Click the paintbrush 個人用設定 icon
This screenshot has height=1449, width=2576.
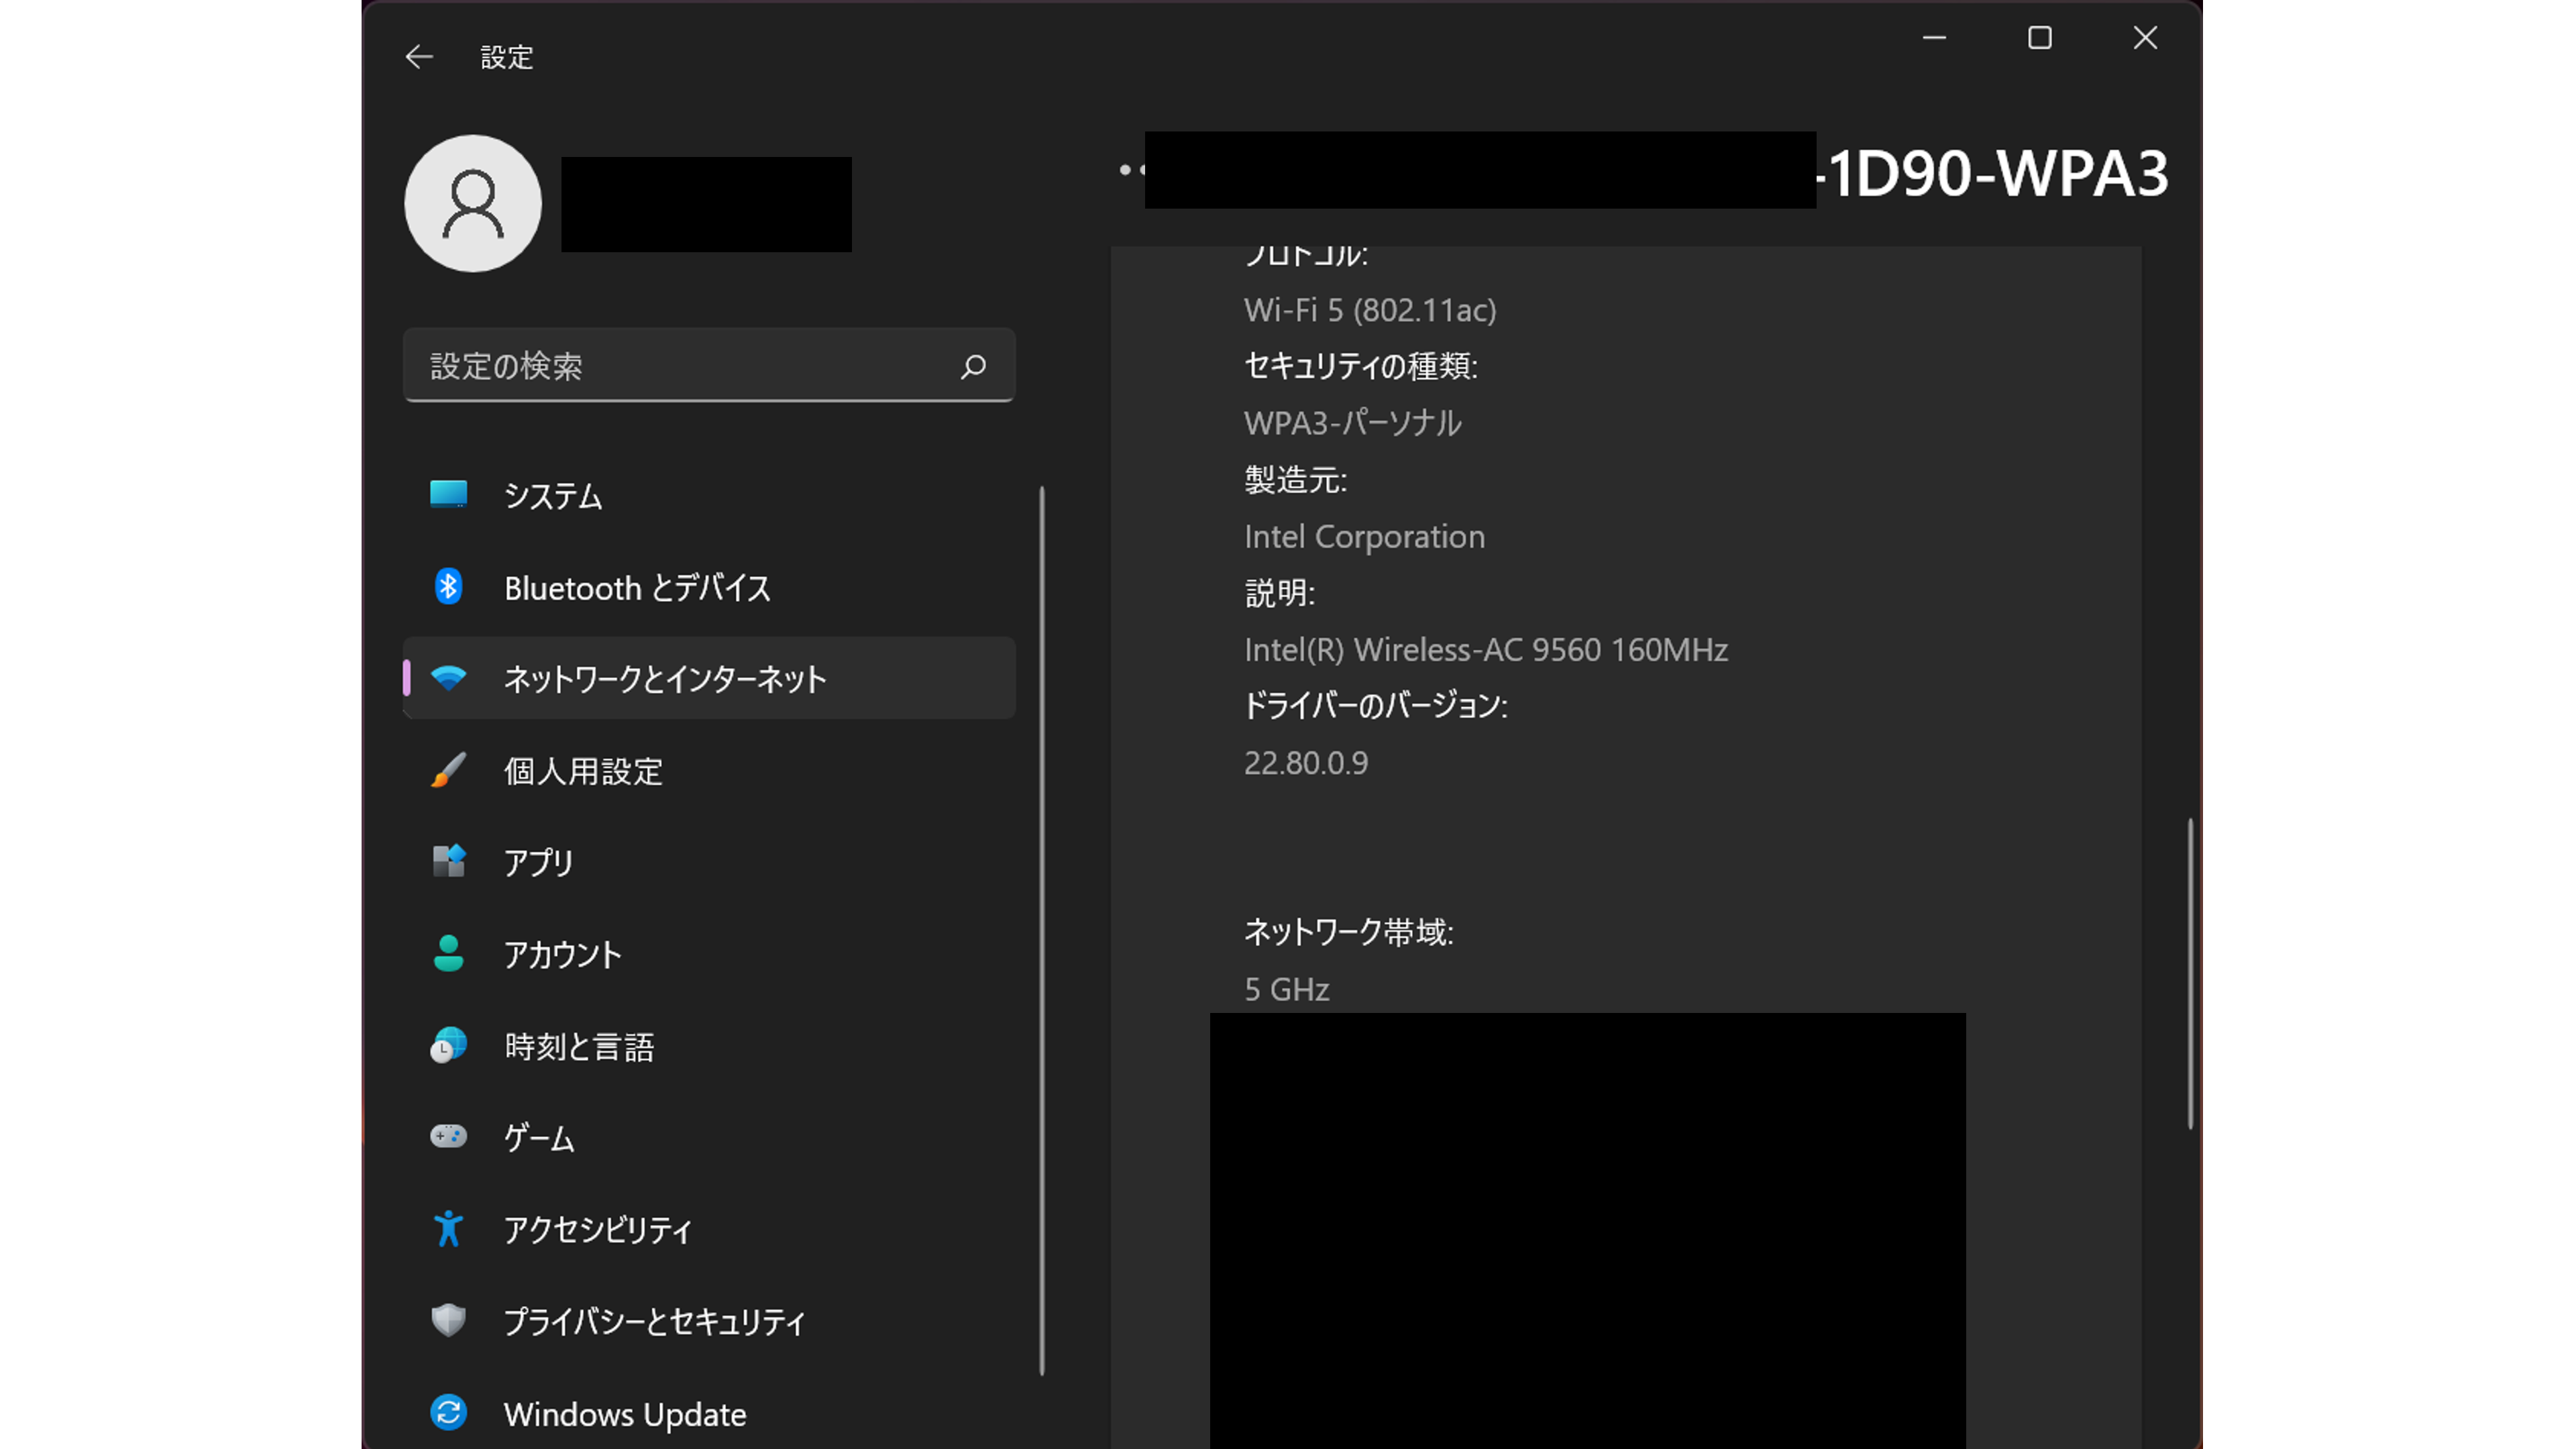click(x=448, y=770)
